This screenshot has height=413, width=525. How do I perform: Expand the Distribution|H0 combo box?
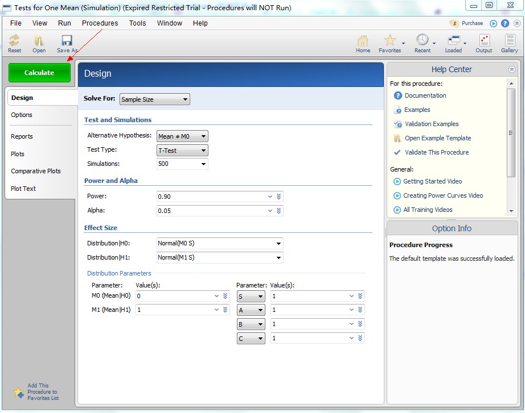click(220, 243)
